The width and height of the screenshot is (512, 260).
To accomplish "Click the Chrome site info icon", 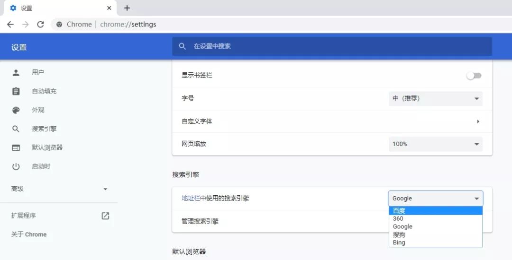I will pos(59,25).
